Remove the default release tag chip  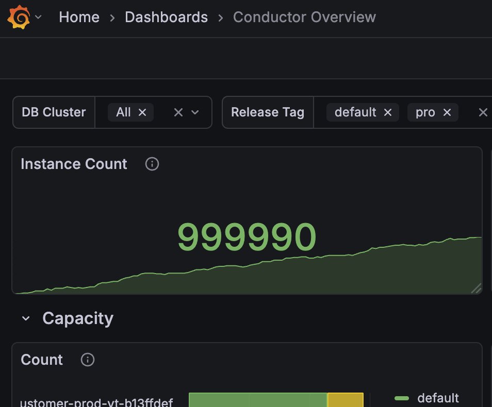point(388,112)
